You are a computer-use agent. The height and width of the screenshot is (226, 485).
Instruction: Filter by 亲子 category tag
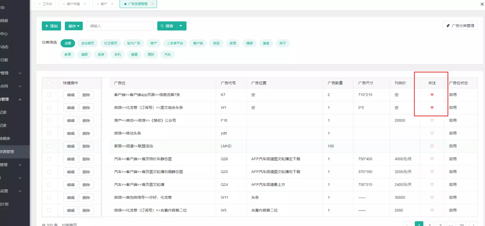tap(283, 43)
